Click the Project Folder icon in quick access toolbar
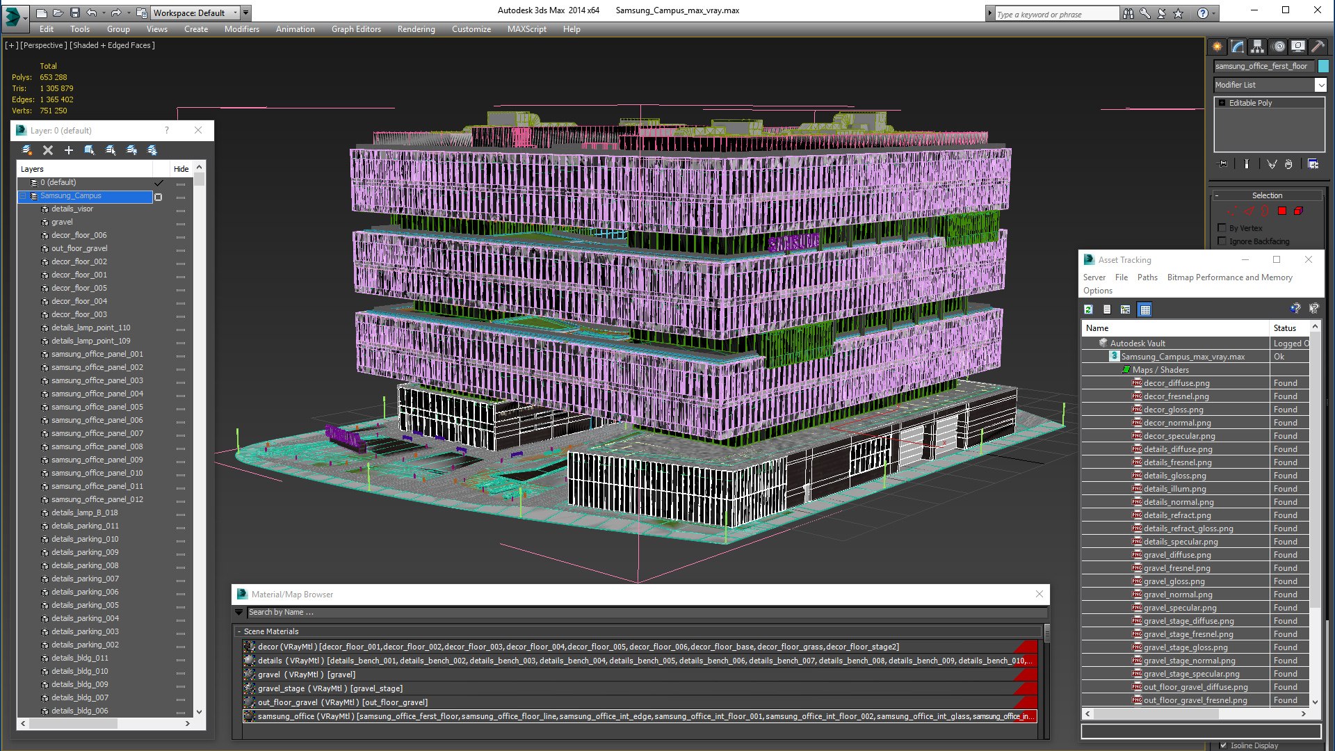 [x=141, y=13]
